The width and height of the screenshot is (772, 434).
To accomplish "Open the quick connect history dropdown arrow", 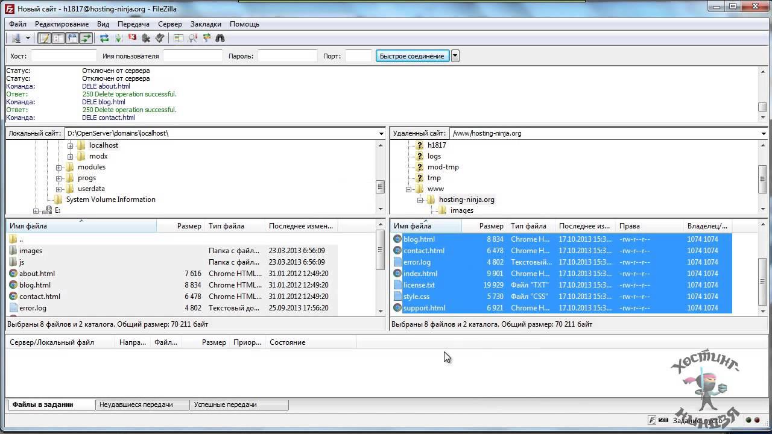I will tap(455, 56).
